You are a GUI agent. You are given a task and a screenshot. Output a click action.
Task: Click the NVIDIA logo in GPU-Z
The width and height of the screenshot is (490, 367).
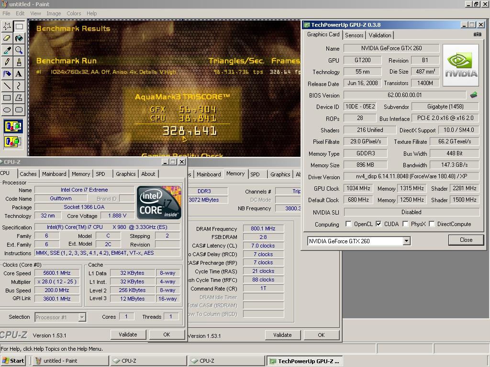pyautogui.click(x=461, y=65)
